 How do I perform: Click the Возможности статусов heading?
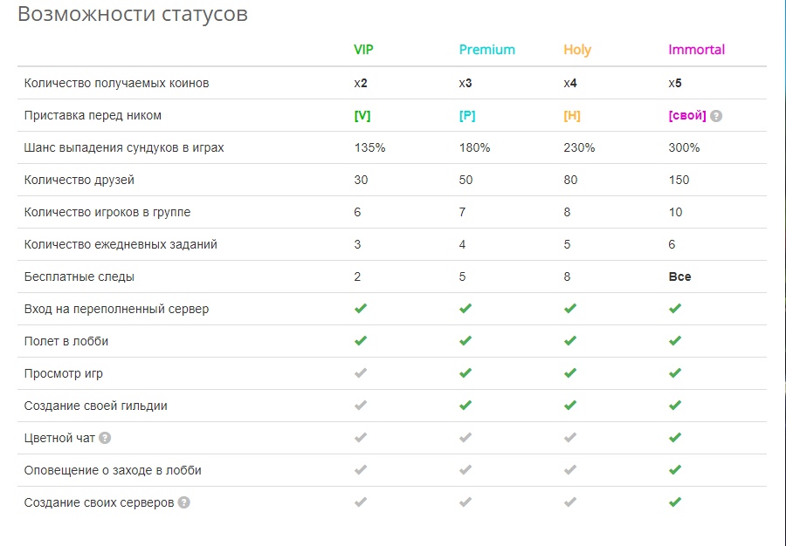pyautogui.click(x=133, y=14)
